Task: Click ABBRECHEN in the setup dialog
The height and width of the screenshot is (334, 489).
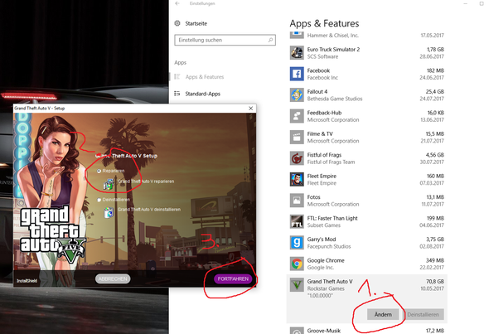Action: [x=113, y=278]
